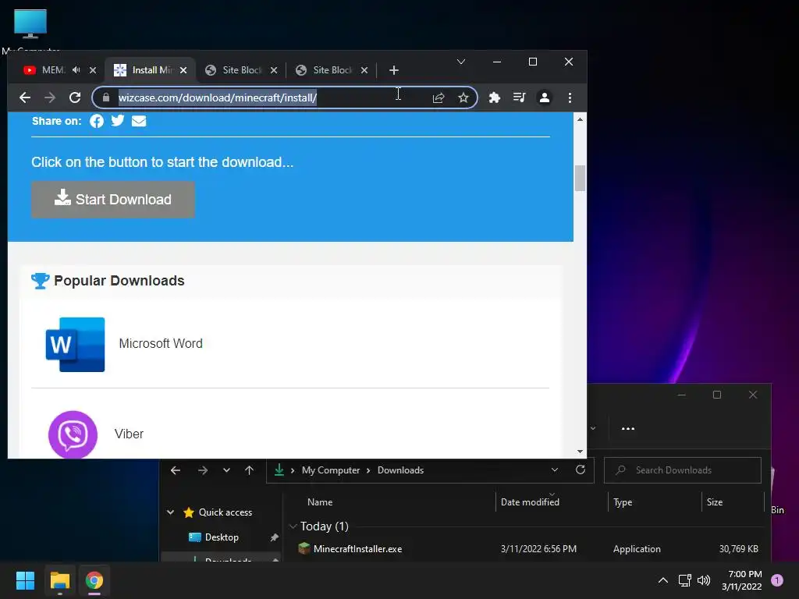Open Chrome profile avatar
This screenshot has width=799, height=599.
coord(544,97)
